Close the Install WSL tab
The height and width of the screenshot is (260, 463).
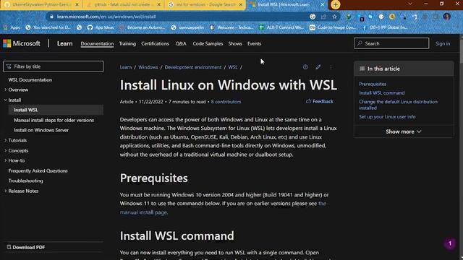[323, 5]
